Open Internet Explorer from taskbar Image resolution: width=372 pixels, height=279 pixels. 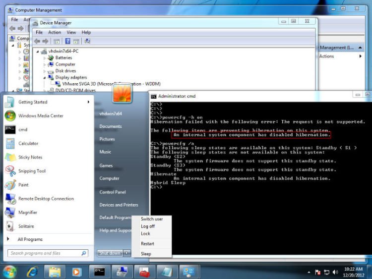(32, 272)
